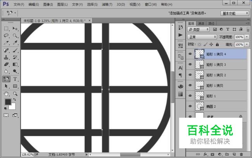
Task: Open the Character panel icon
Action: [x=181, y=68]
